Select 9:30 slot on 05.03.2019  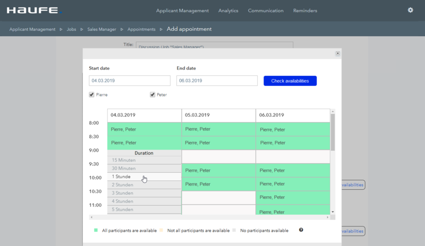[x=218, y=171]
